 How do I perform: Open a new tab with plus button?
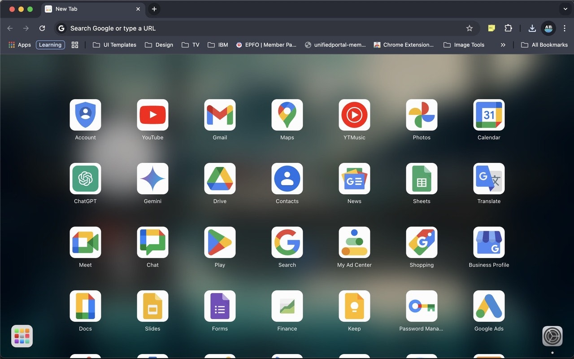(154, 9)
